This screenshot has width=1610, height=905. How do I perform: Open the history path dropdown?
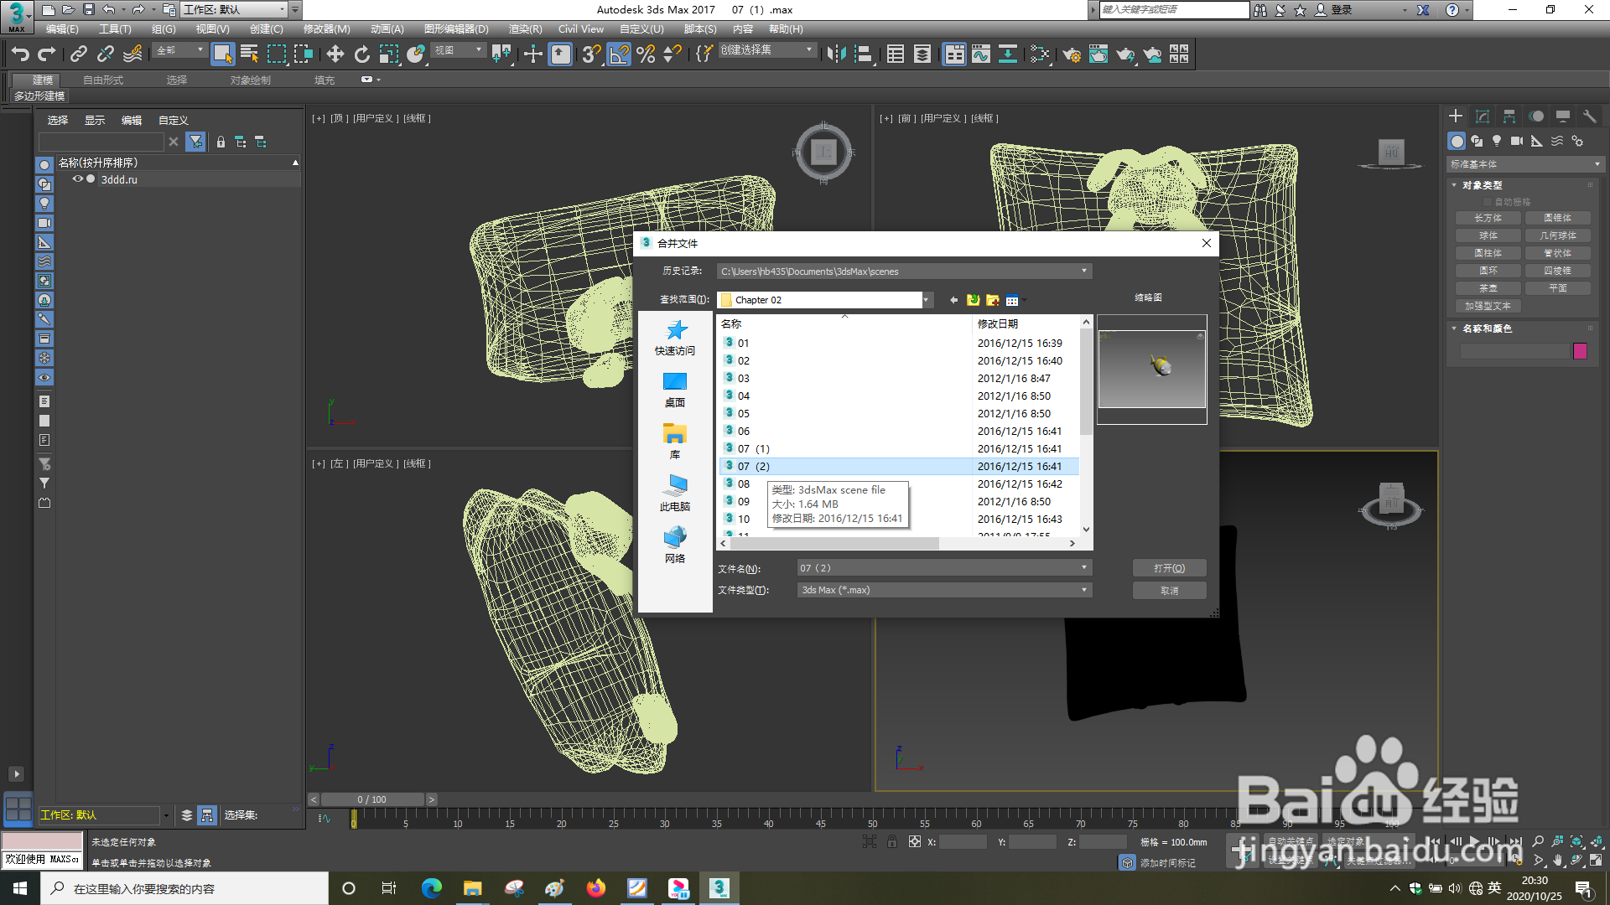pyautogui.click(x=1083, y=271)
